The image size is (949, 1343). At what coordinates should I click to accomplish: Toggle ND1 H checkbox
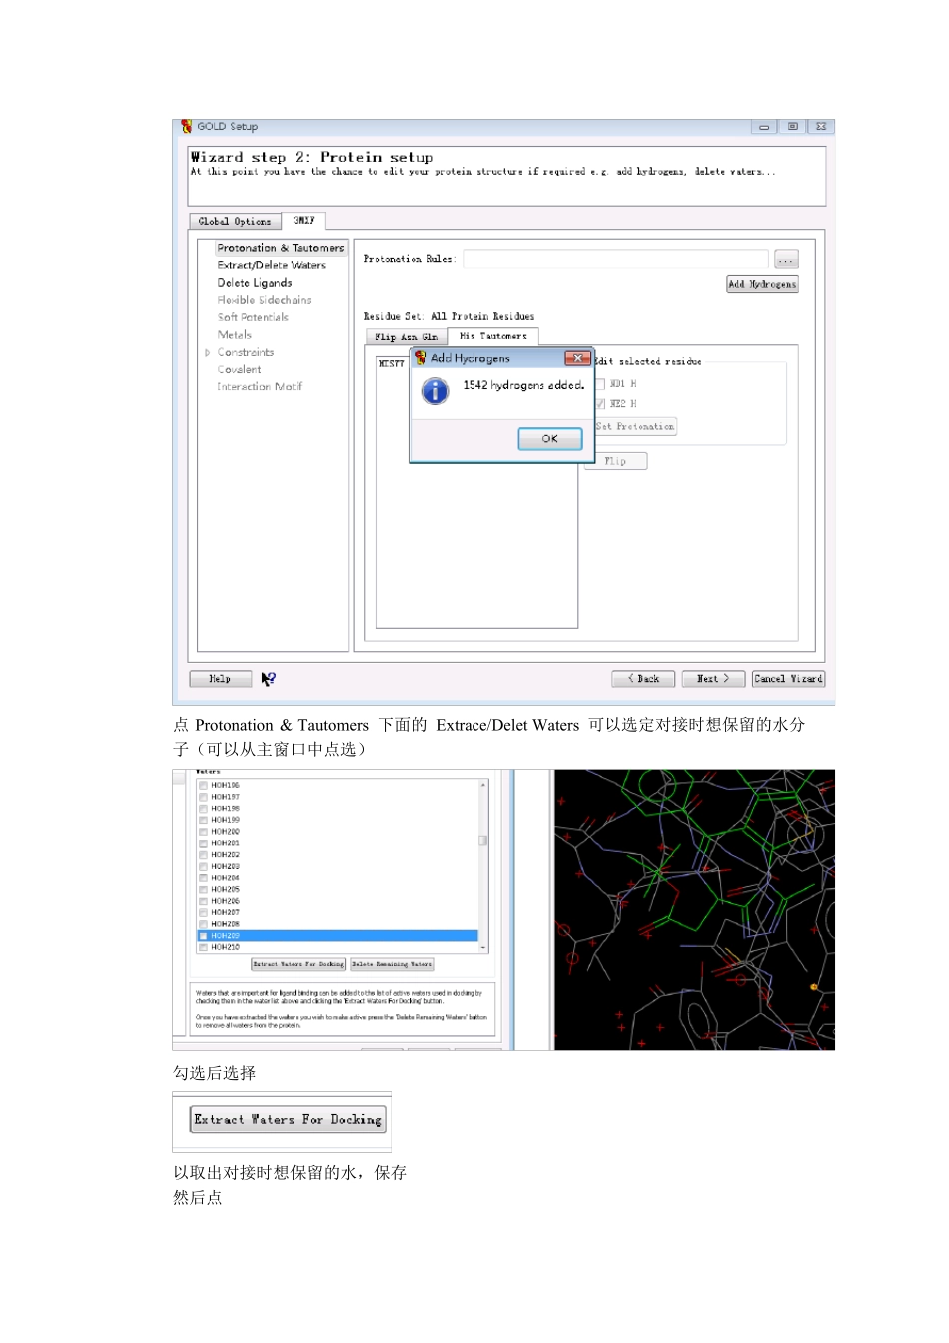[600, 384]
